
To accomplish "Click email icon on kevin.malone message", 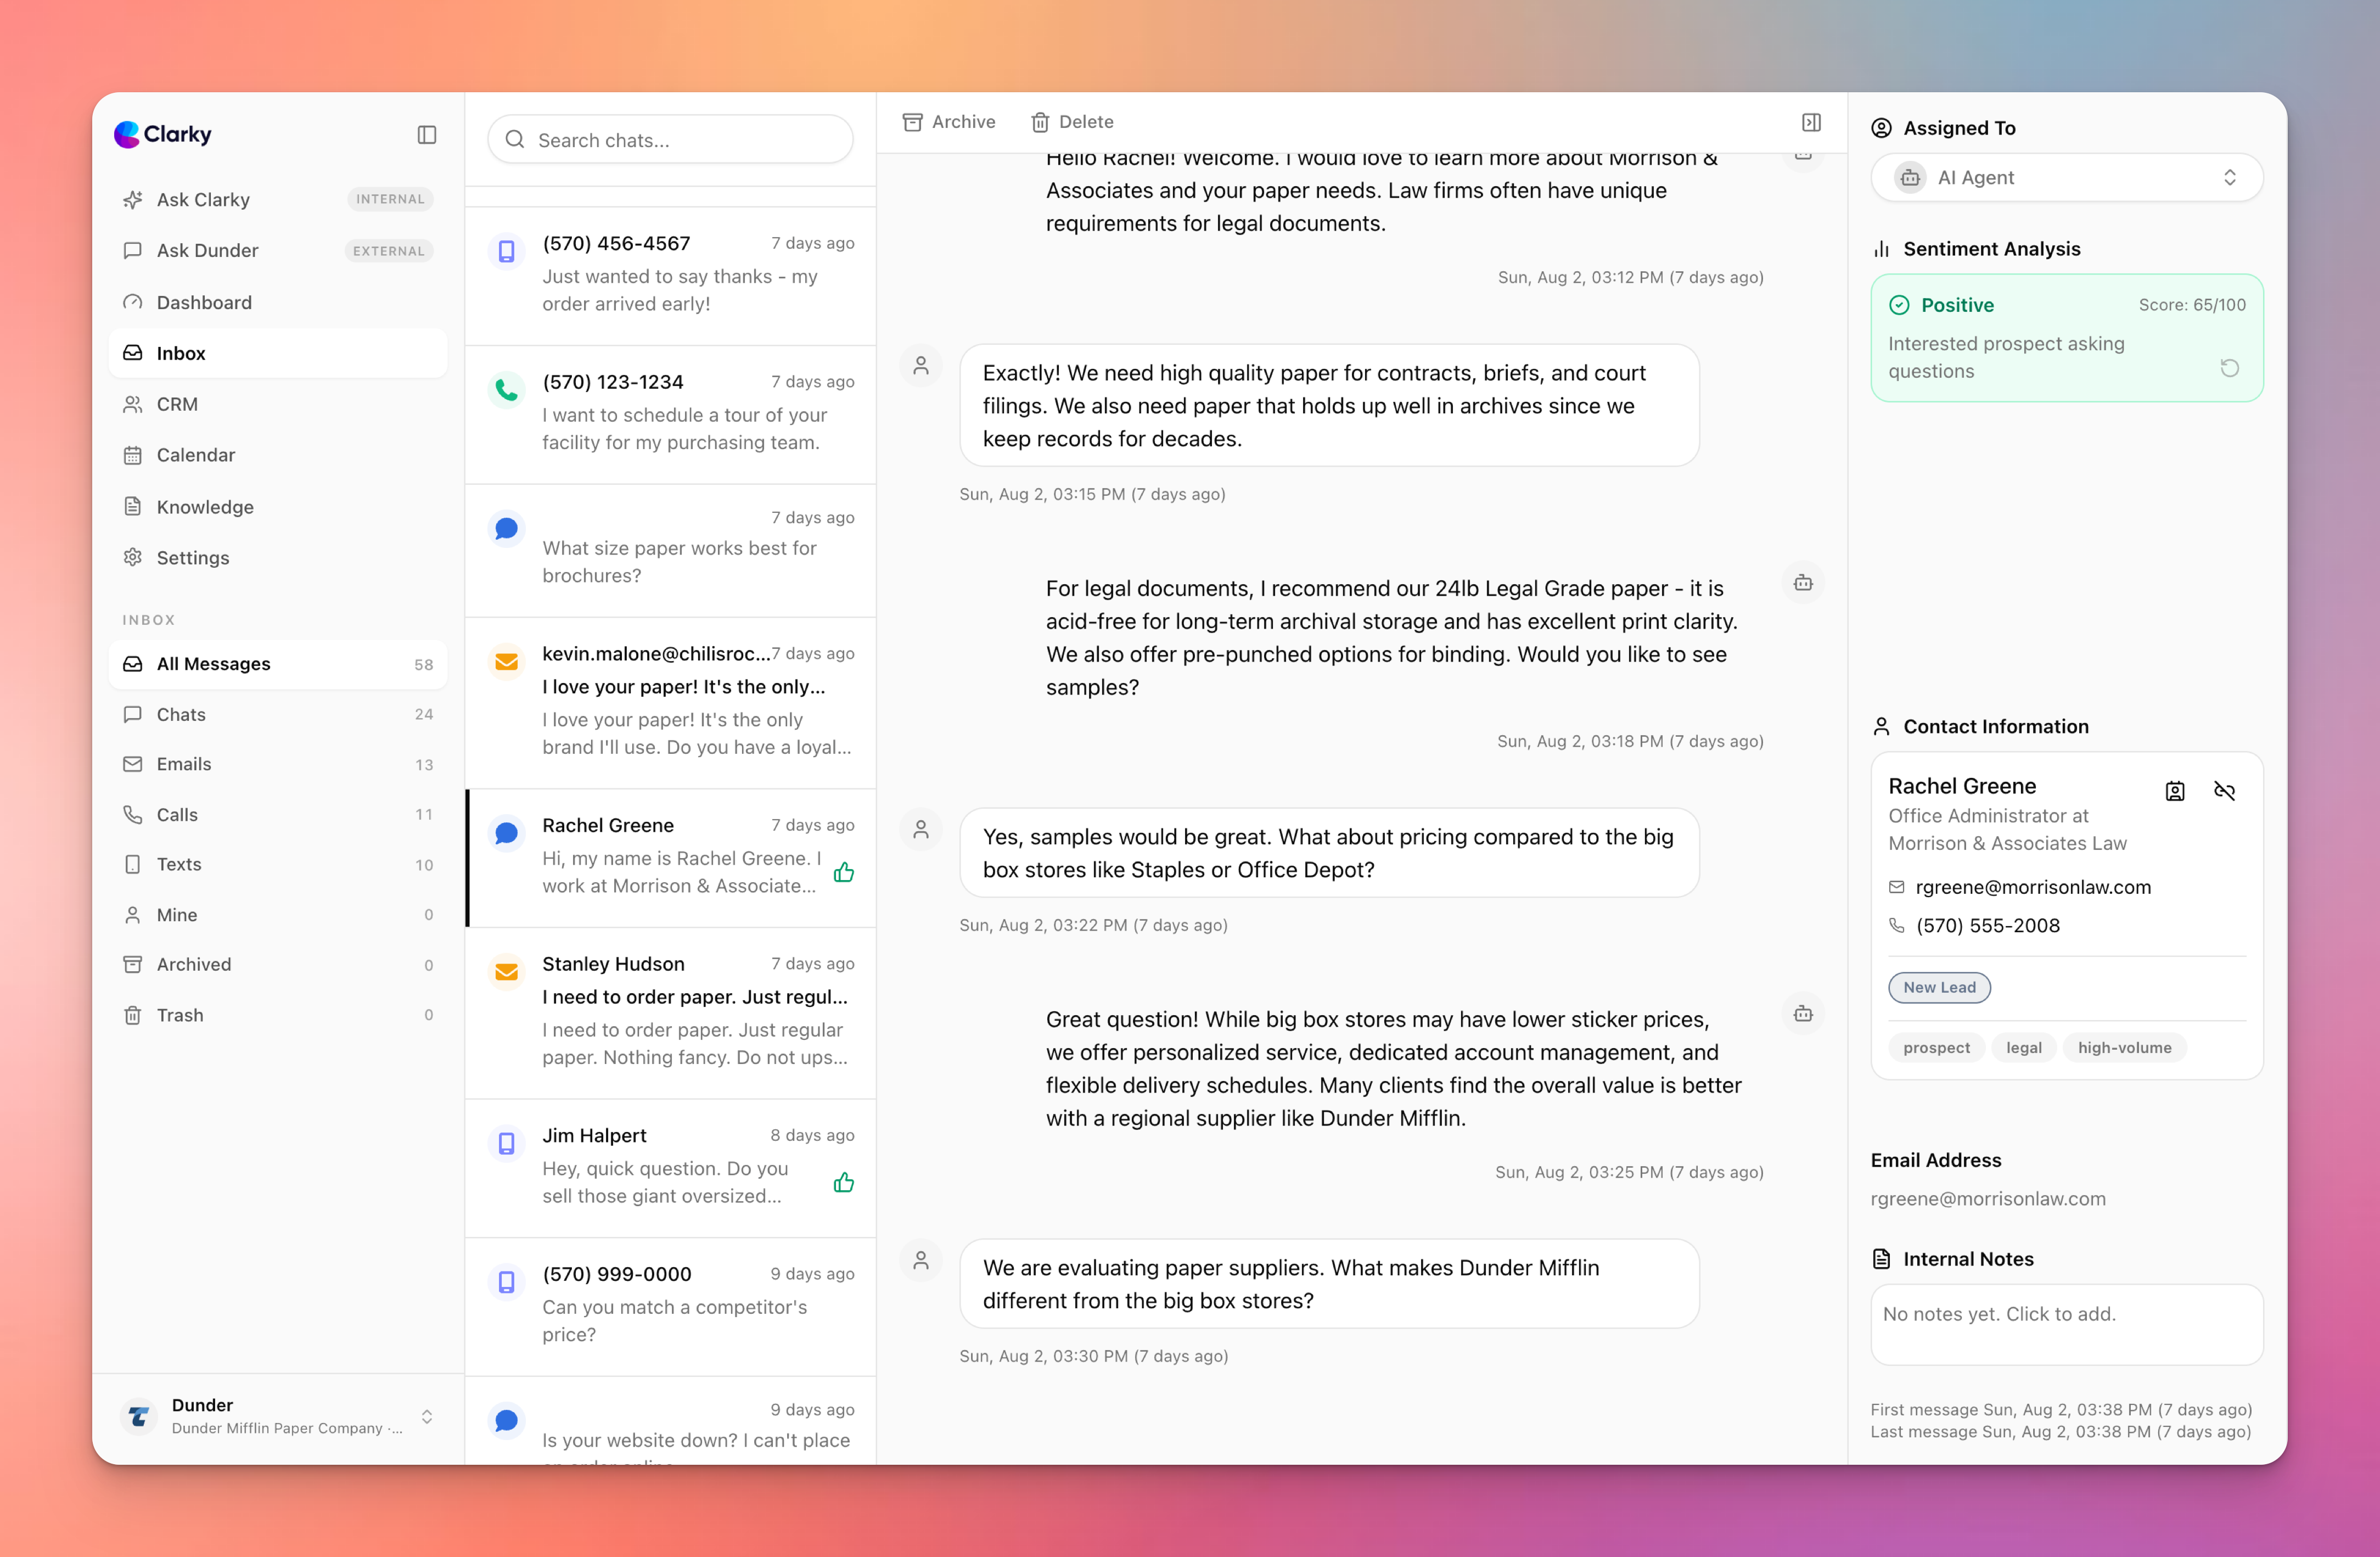I will 507,661.
